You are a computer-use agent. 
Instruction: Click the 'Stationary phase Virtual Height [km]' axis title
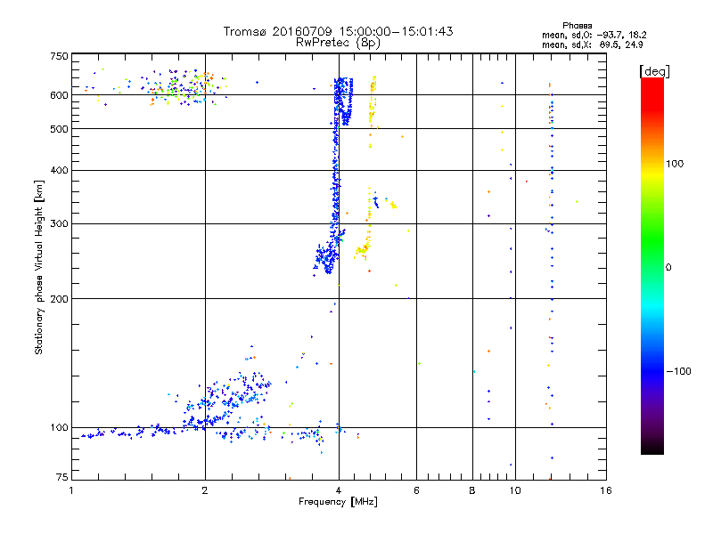click(39, 267)
